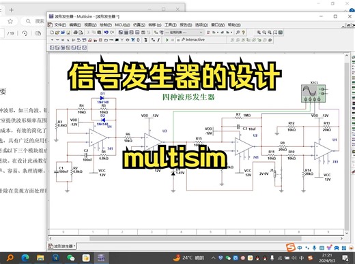Place a basic resistor-type component

tap(57, 39)
